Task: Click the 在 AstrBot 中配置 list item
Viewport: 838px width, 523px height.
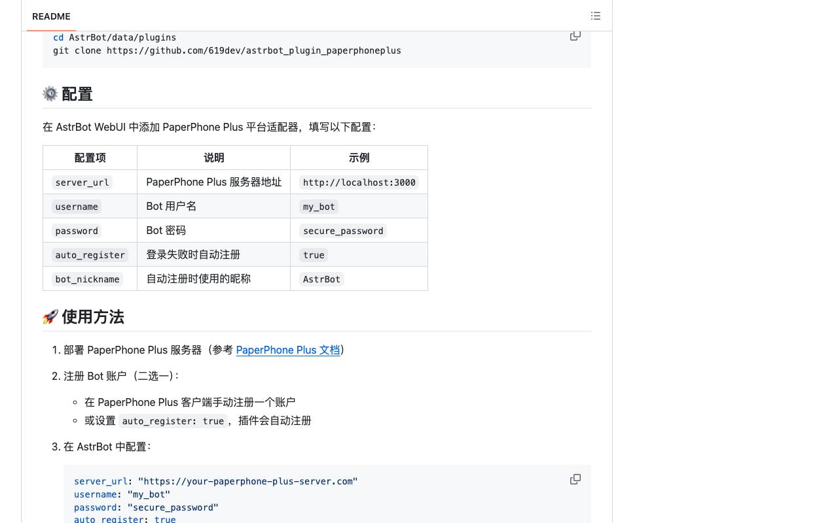Action: pos(107,447)
